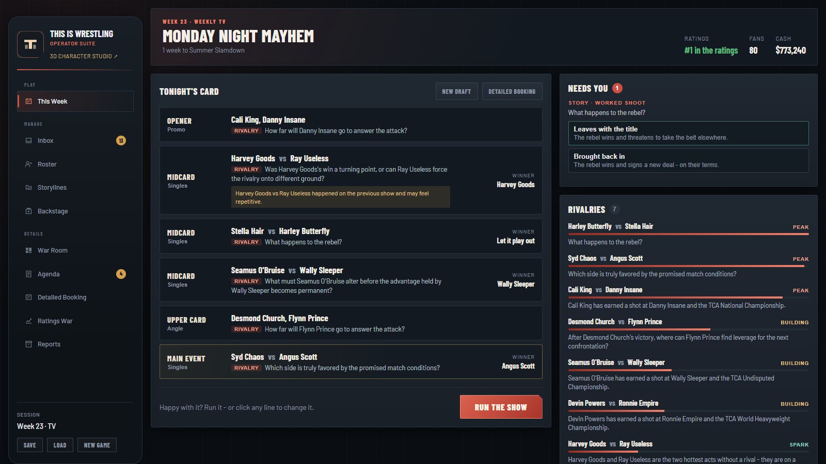Click the New Draft button
Screen dimensions: 826x464
[456, 91]
